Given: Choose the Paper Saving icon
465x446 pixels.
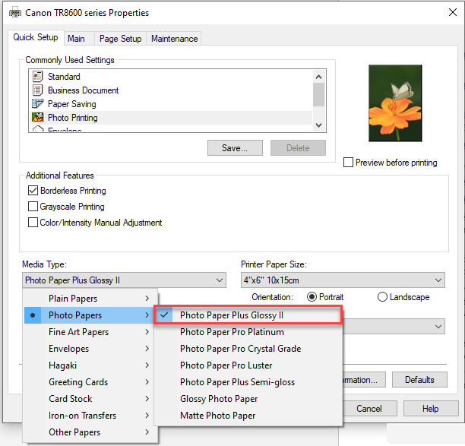Looking at the screenshot, I should point(36,104).
